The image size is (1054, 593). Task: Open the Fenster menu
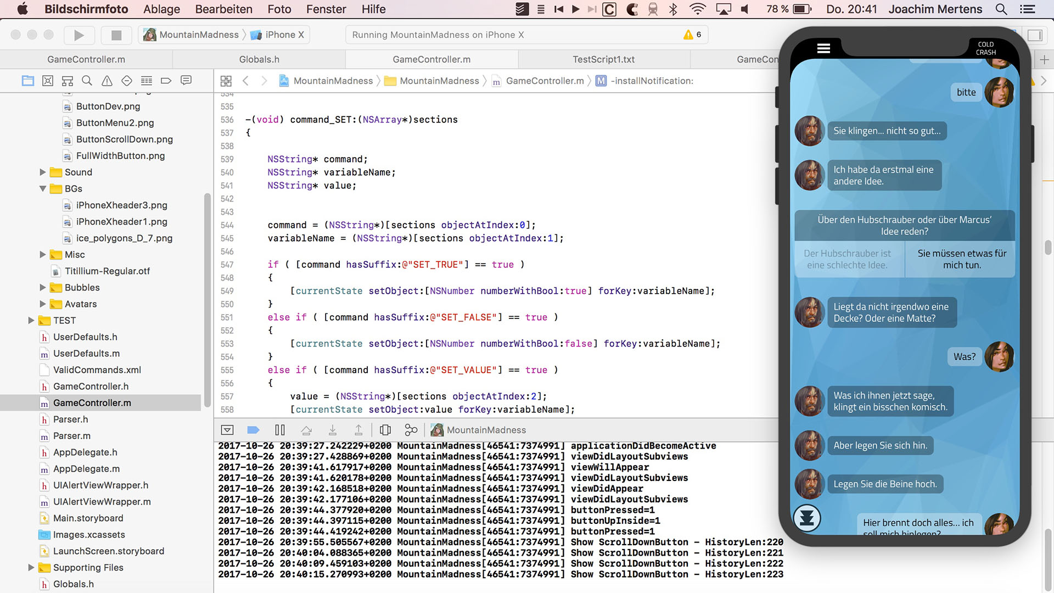(326, 9)
